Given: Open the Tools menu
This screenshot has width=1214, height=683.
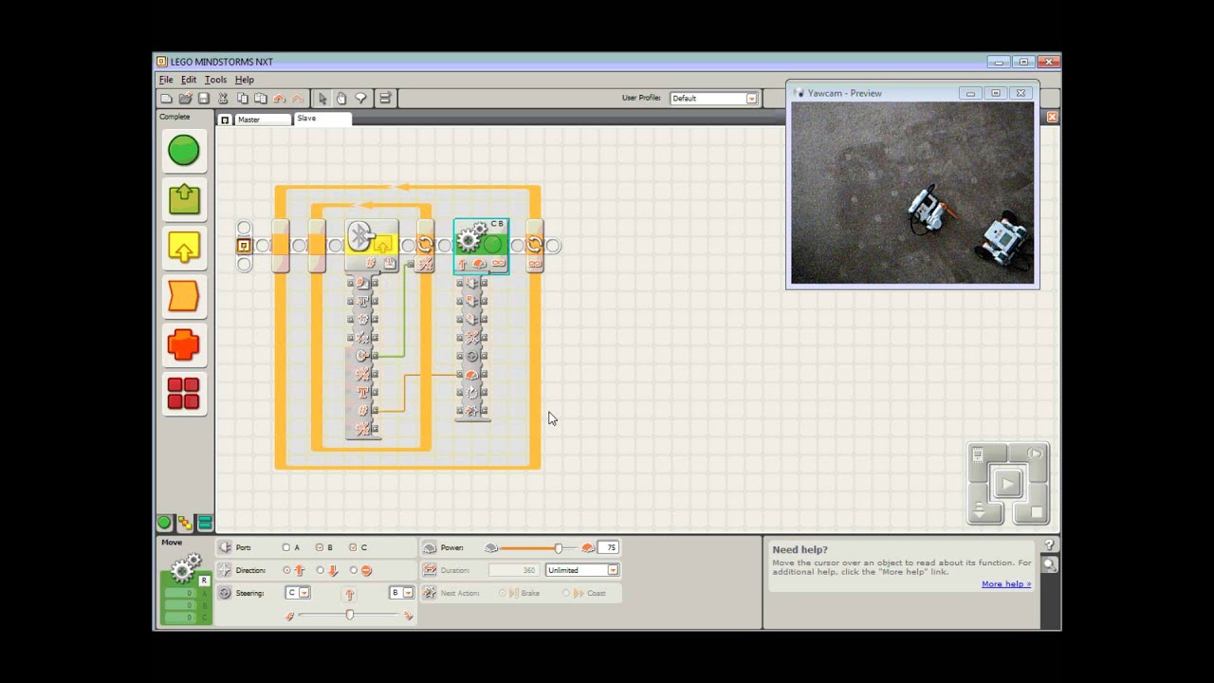Looking at the screenshot, I should click(215, 80).
